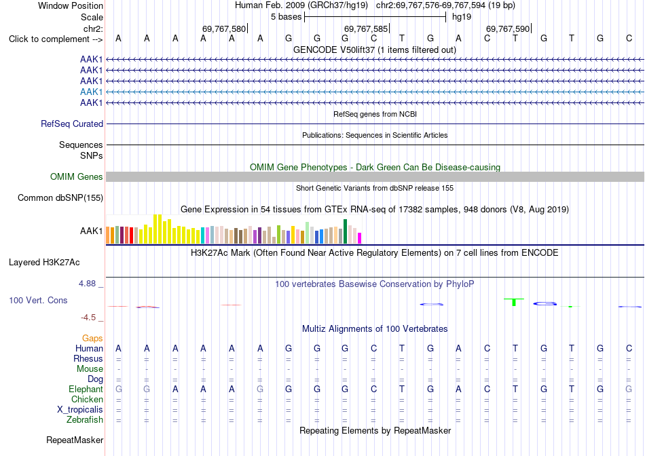Open 'Short Genetic Variants from dbSNP release 155'

(375, 189)
